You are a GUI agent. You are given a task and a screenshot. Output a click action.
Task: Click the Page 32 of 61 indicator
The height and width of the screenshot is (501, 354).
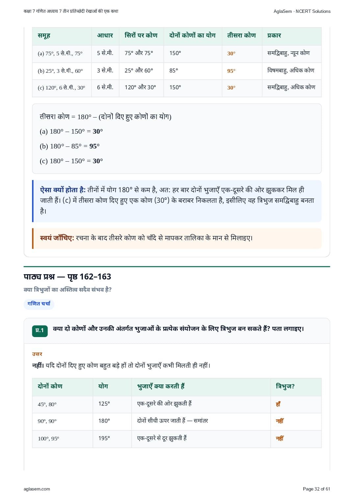click(316, 489)
